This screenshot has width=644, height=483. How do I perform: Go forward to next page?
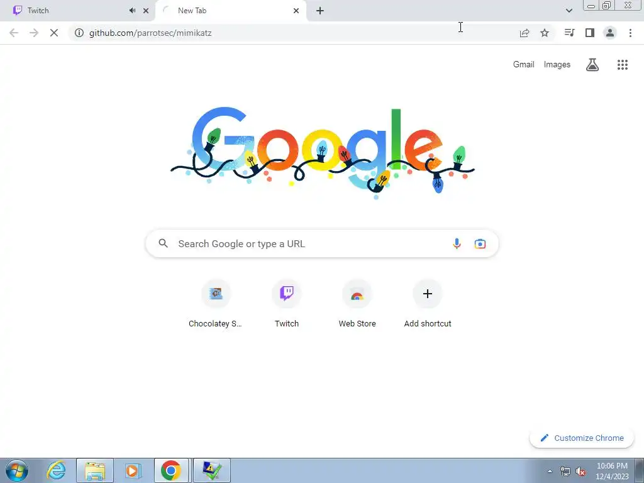(x=34, y=33)
